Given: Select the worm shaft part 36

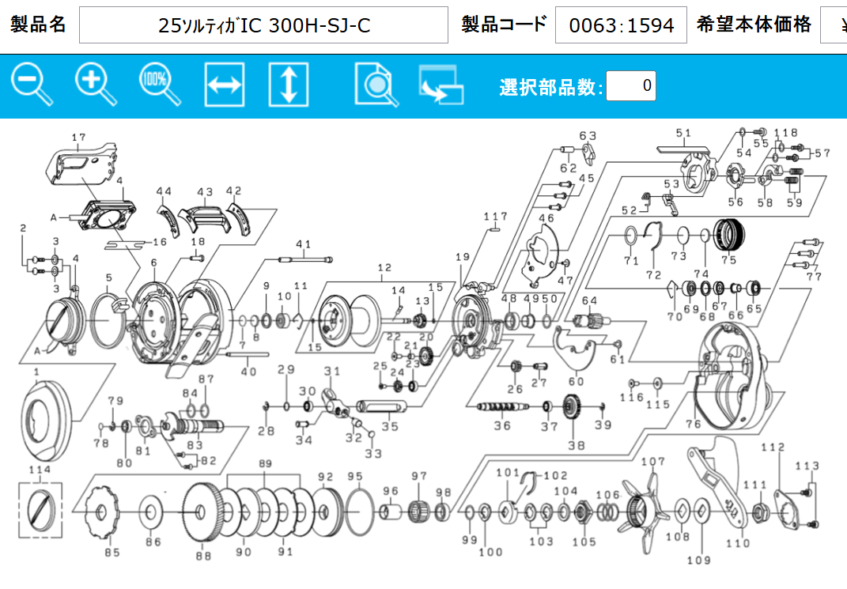Looking at the screenshot, I should [x=502, y=406].
